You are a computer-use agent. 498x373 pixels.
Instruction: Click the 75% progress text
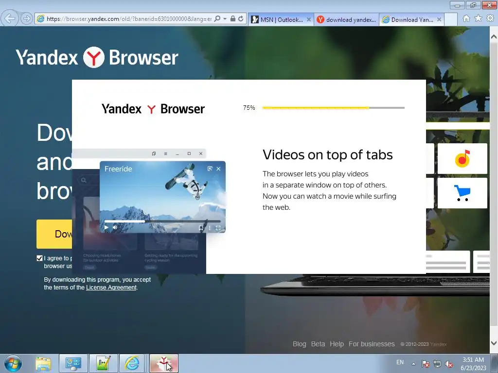pyautogui.click(x=249, y=108)
